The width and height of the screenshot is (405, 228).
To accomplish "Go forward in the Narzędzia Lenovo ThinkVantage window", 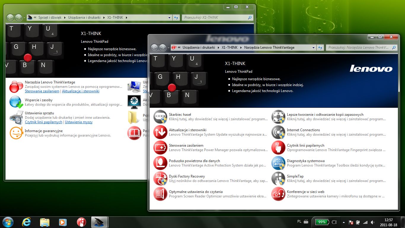I will pos(162,47).
